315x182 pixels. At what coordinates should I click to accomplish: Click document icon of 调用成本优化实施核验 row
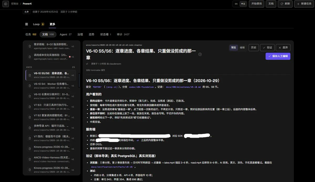tap(30, 57)
